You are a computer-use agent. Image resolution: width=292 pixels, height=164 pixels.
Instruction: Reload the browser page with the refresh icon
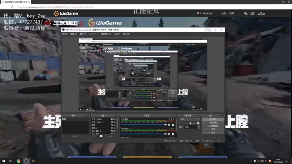tap(12, 7)
